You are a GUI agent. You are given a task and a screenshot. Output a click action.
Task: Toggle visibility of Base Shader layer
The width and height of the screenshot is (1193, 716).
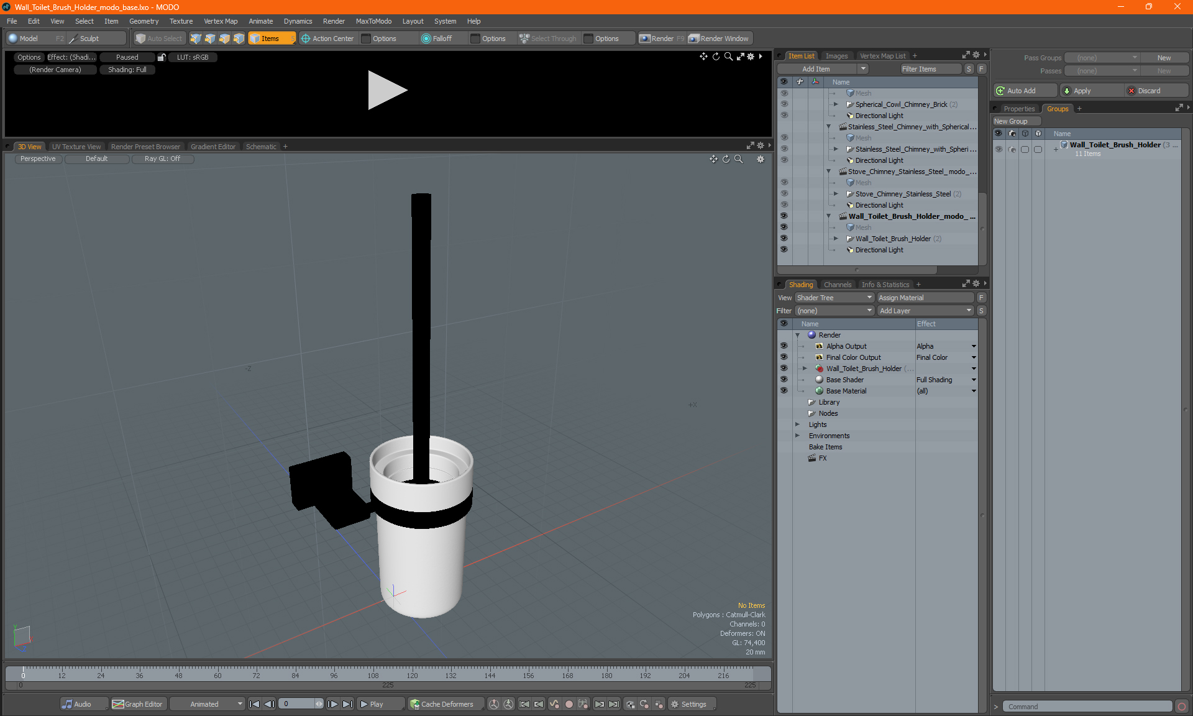click(x=784, y=380)
